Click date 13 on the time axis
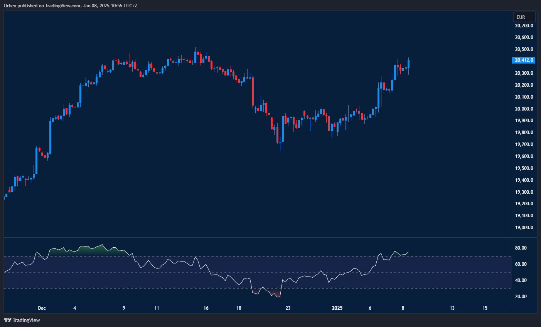Screen dimensions: 541x327 pos(452,308)
